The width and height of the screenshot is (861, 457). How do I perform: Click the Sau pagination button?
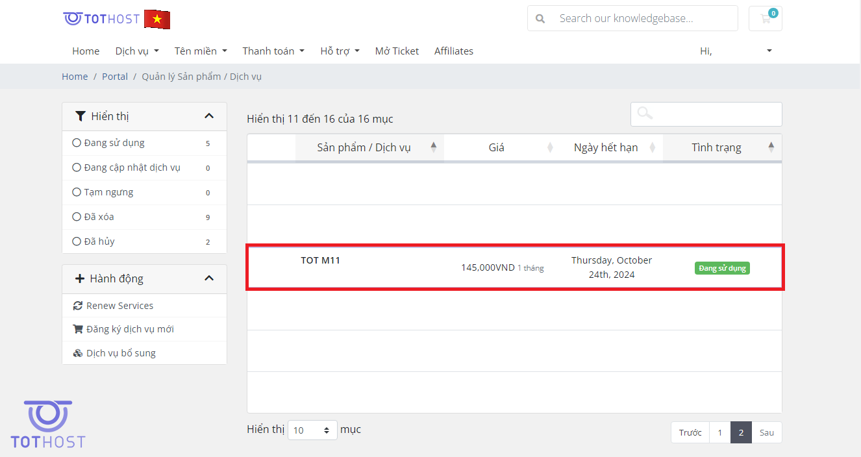767,432
